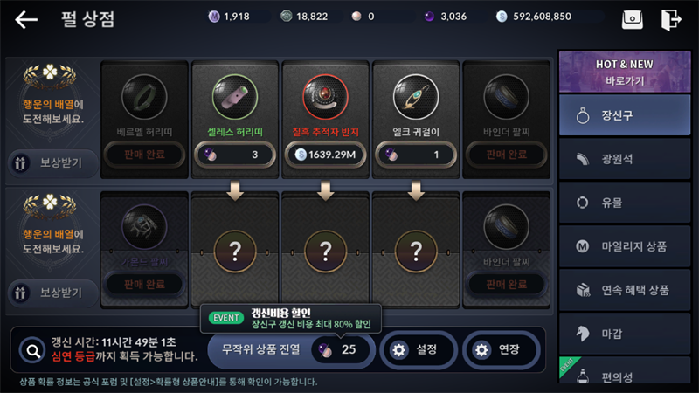The height and width of the screenshot is (393, 699).
Task: Open the 설정 gear button
Action: click(x=418, y=350)
